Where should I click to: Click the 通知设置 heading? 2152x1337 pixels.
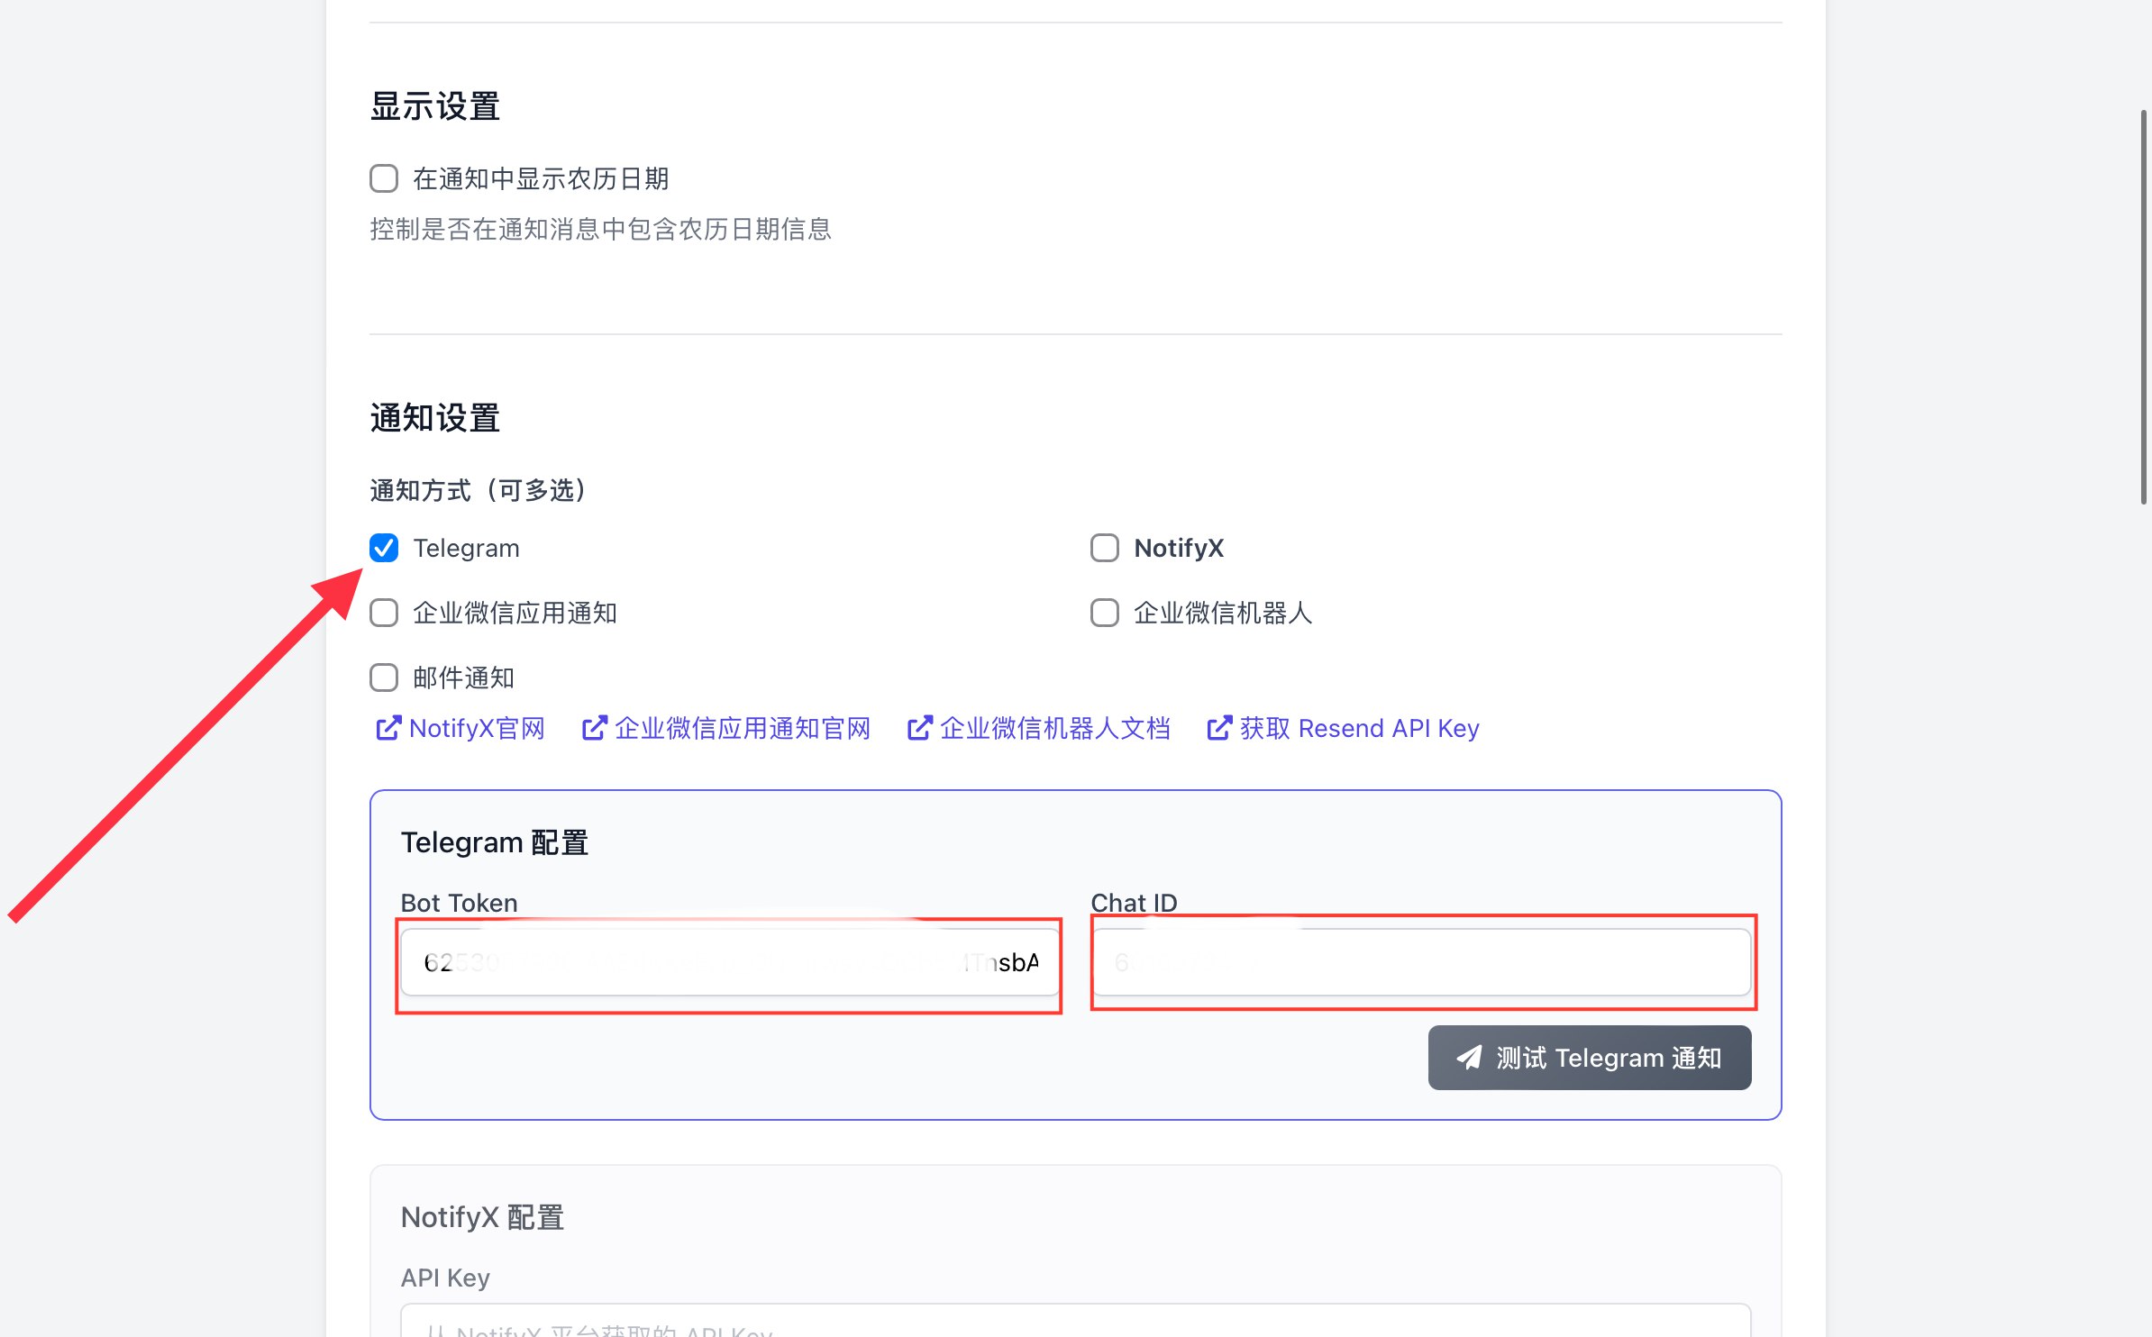435,418
